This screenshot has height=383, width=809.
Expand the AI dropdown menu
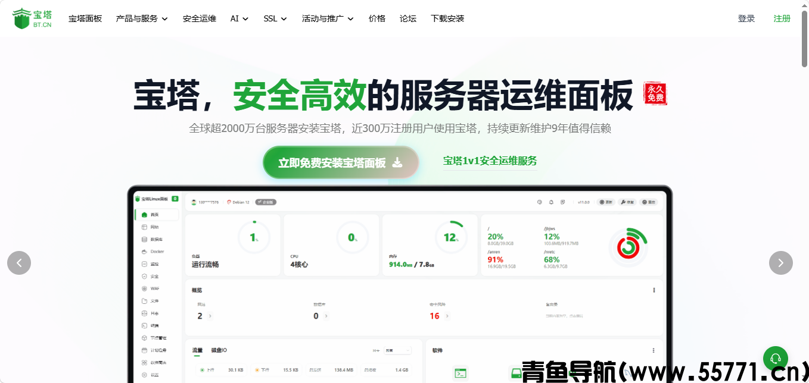[x=239, y=18]
